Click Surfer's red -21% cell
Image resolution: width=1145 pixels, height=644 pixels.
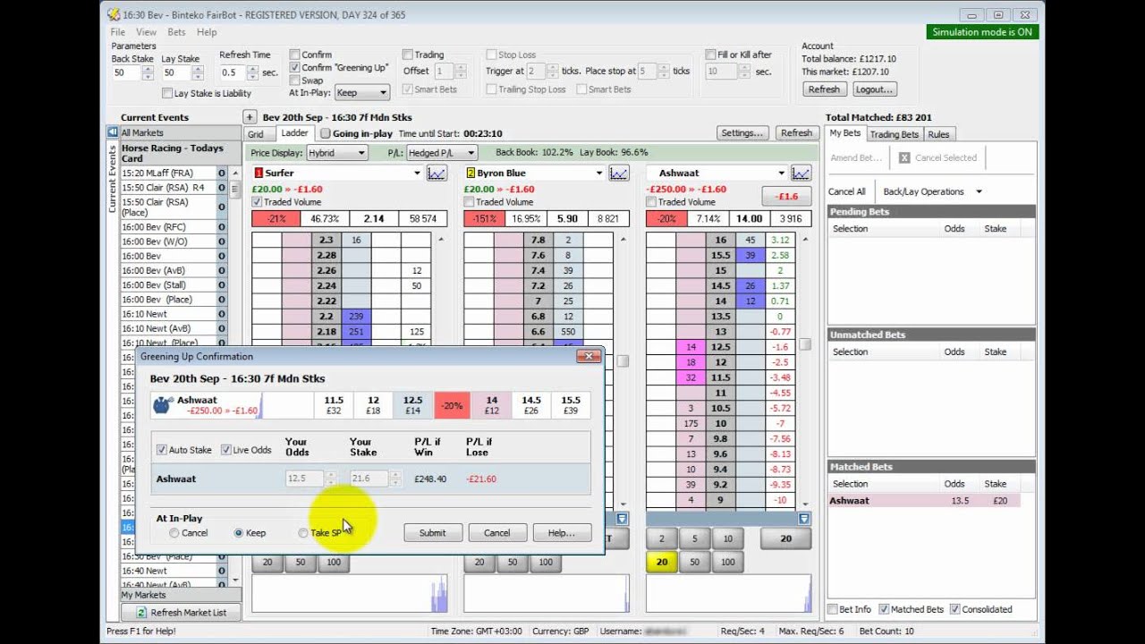point(276,219)
